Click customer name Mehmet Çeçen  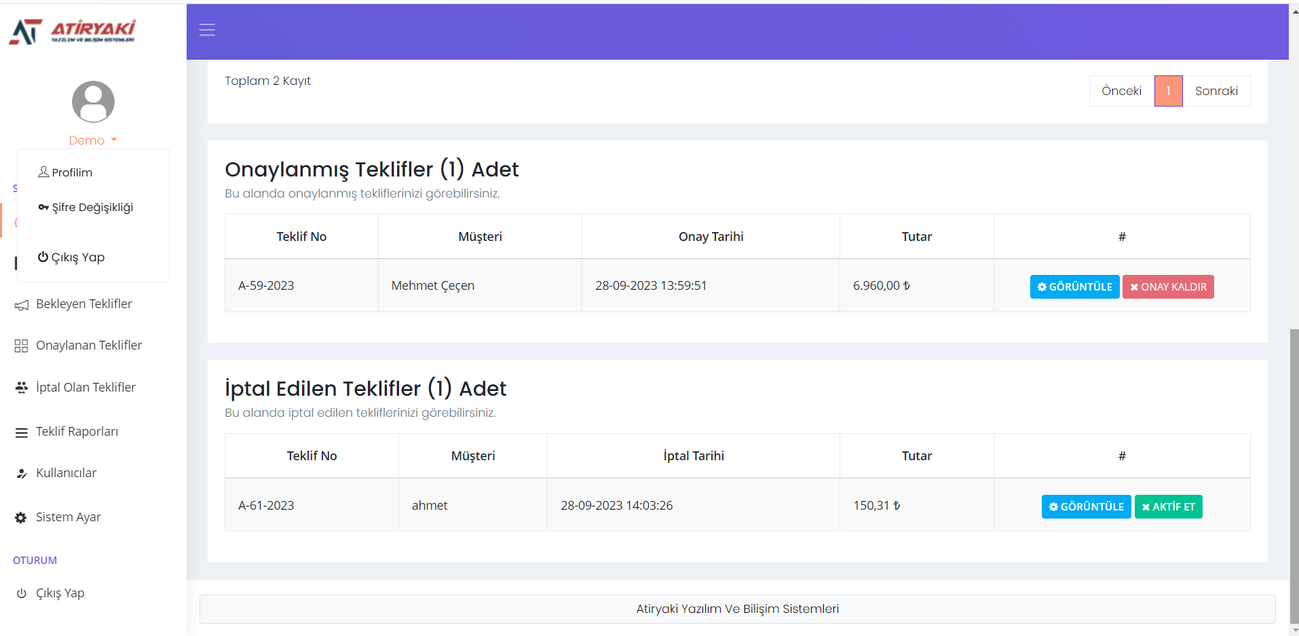433,286
